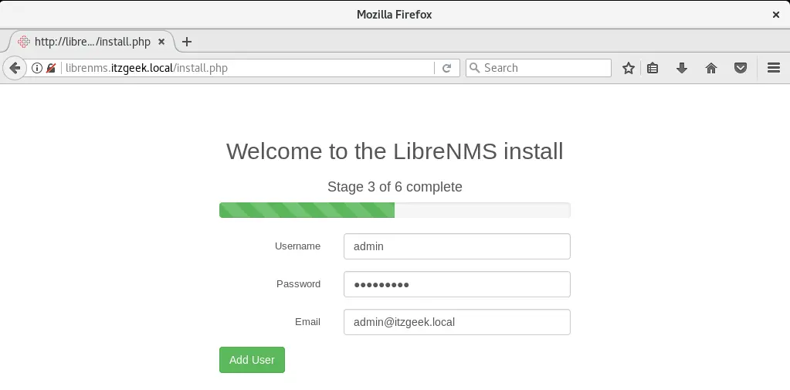Save page to Pocket
Viewport: 790px width, 390px height.
click(x=740, y=68)
